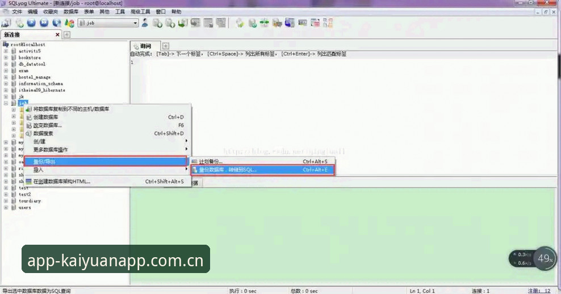Open the 编辑 menu

coord(32,12)
